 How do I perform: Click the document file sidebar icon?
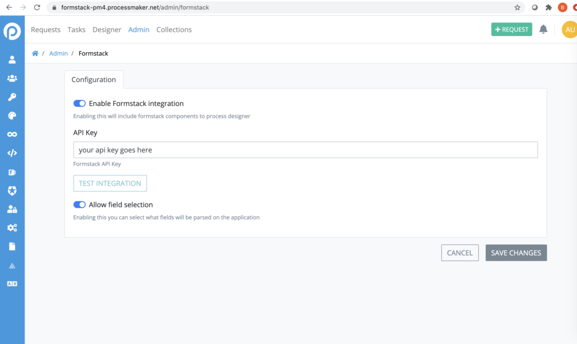[x=12, y=246]
